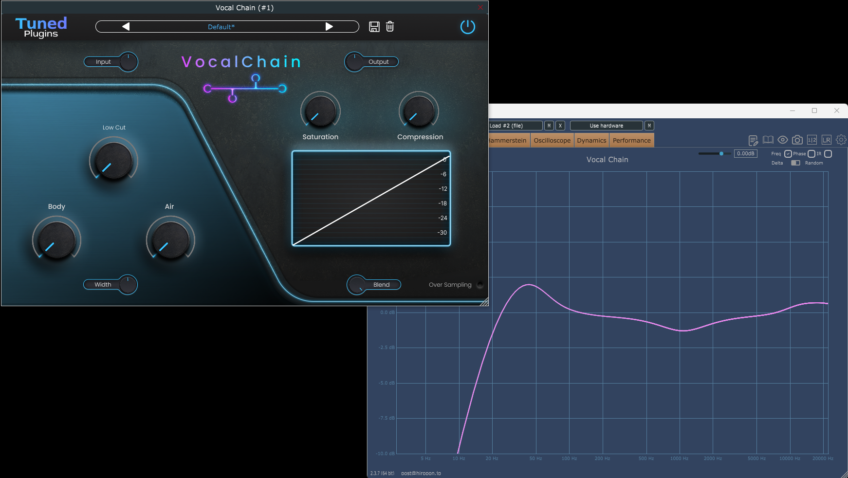Toggle the Delta/Random switch
The width and height of the screenshot is (848, 478).
(795, 163)
